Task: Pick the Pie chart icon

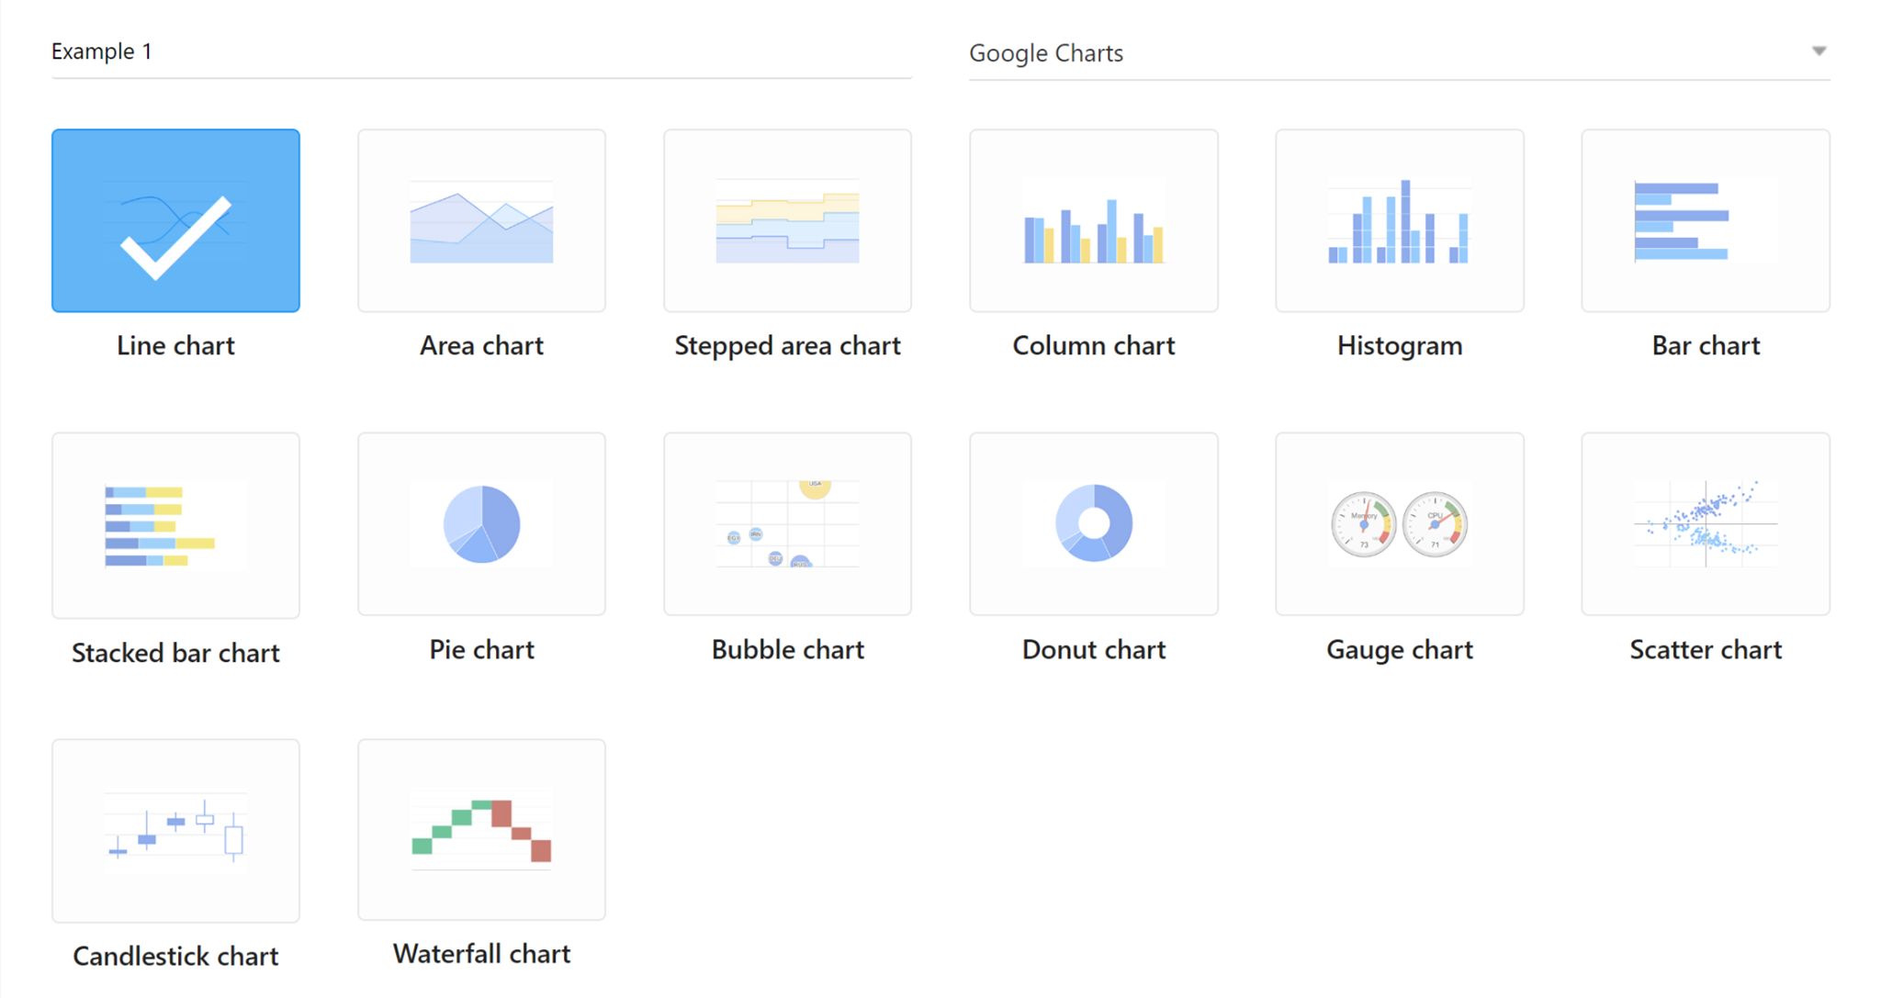Action: [481, 524]
